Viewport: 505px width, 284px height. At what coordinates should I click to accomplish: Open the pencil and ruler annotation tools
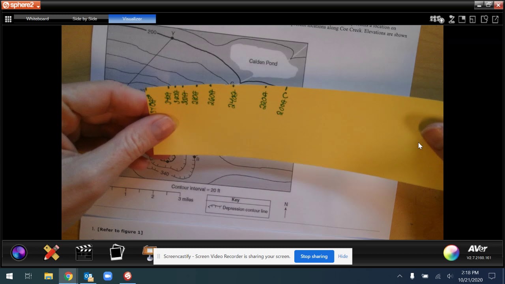click(52, 252)
